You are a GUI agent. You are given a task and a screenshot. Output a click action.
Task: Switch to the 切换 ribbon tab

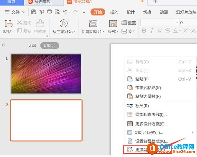[x=147, y=12]
